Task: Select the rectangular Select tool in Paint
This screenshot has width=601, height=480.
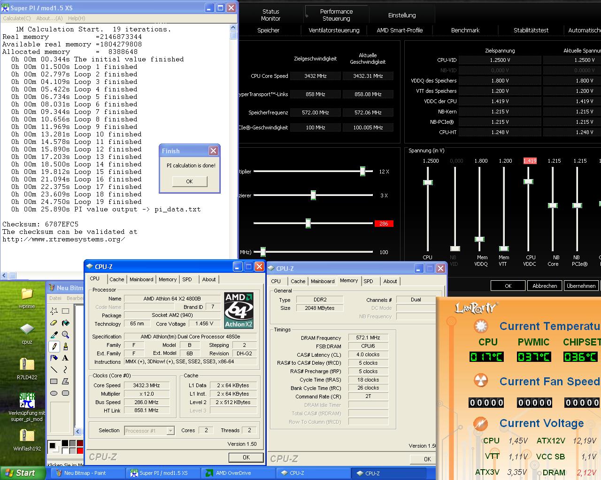Action: (x=66, y=311)
